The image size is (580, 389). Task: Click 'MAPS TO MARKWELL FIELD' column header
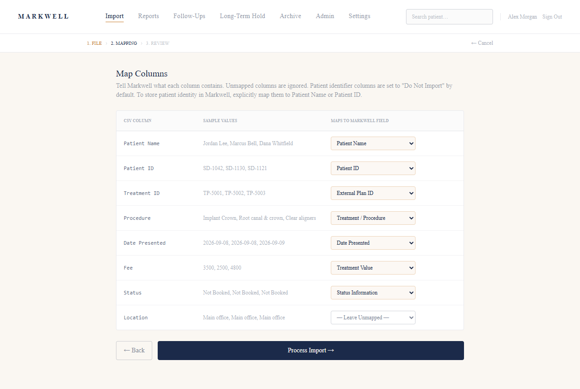pos(360,121)
